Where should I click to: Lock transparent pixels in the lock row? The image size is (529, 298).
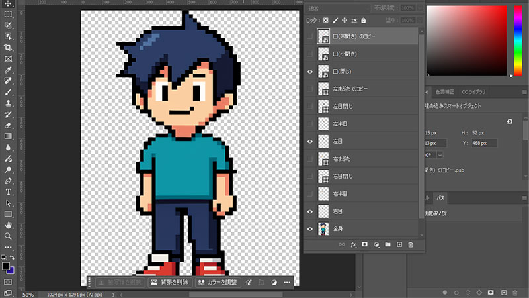[x=325, y=21]
